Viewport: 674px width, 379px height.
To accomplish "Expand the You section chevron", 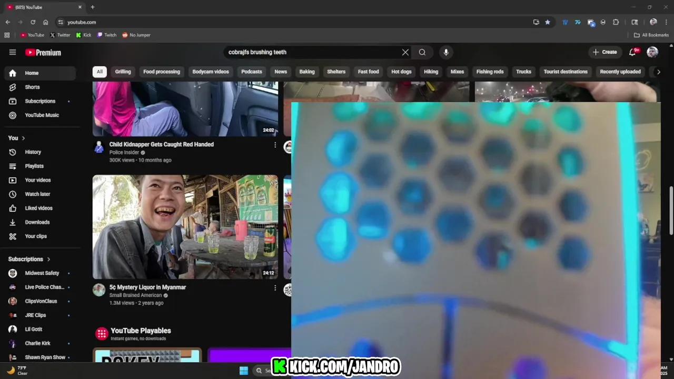I will click(x=23, y=138).
